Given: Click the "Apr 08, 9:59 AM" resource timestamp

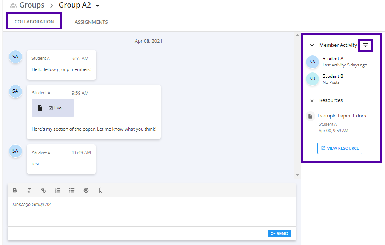Looking at the screenshot, I should coord(333,131).
